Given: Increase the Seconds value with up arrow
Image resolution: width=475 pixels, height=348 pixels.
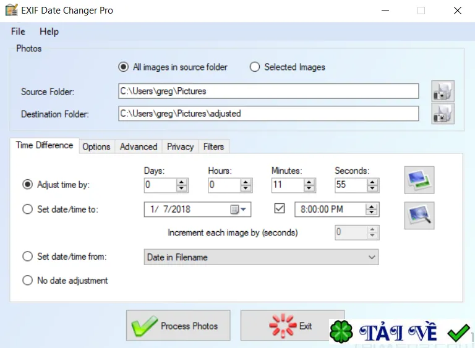Looking at the screenshot, I should [x=372, y=182].
